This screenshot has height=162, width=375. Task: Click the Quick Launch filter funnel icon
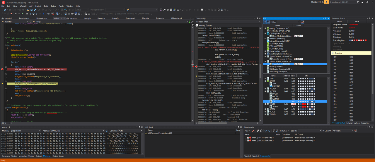pos(326,2)
